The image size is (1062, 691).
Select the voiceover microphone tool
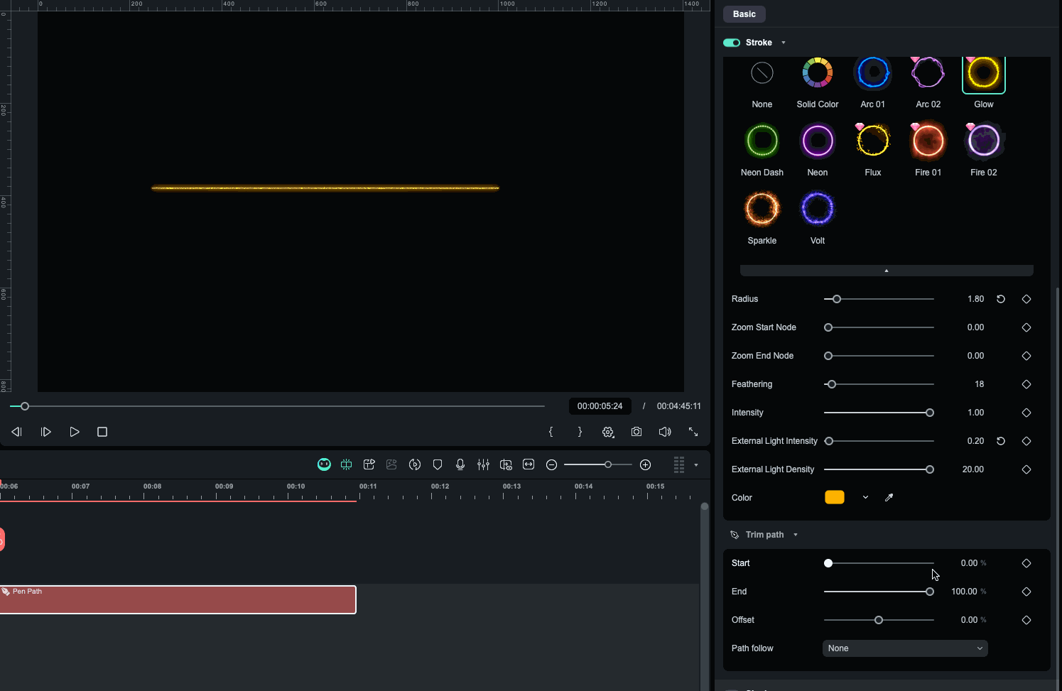tap(460, 464)
